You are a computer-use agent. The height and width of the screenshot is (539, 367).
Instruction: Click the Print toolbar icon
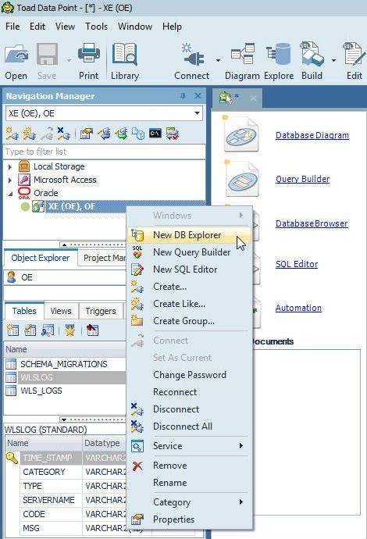click(89, 55)
